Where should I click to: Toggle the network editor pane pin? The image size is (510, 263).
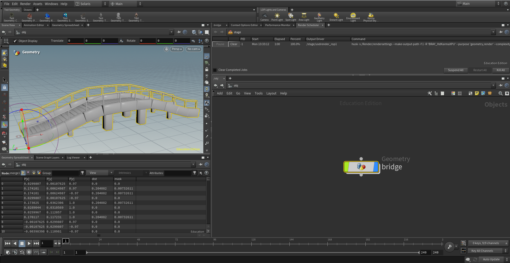501,85
